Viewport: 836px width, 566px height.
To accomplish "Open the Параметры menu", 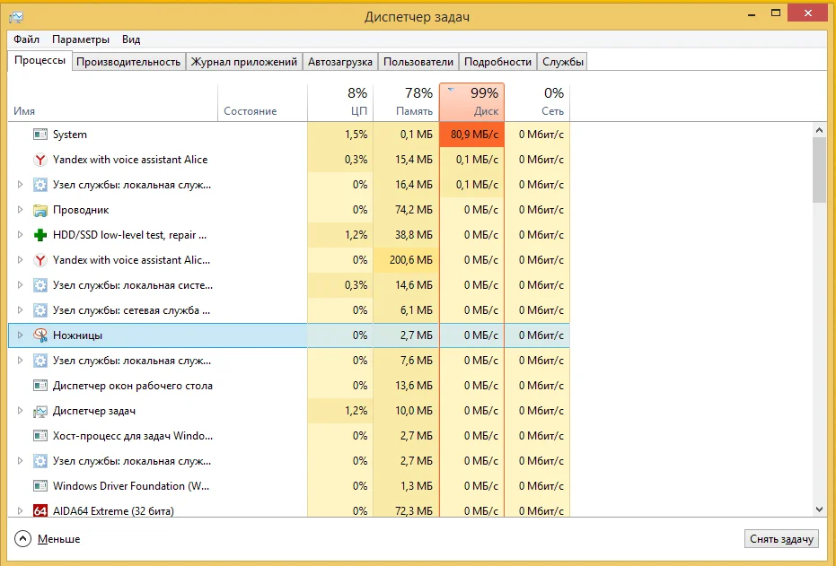I will 81,39.
